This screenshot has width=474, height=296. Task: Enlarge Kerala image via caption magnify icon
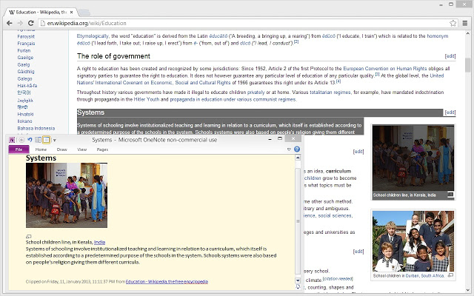450,195
